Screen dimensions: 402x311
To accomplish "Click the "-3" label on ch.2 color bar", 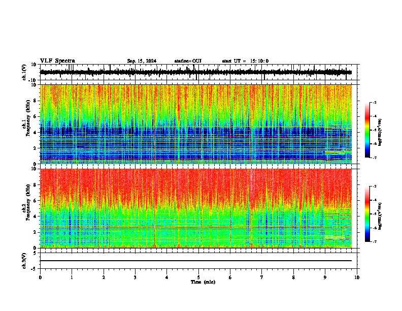I will [374, 186].
